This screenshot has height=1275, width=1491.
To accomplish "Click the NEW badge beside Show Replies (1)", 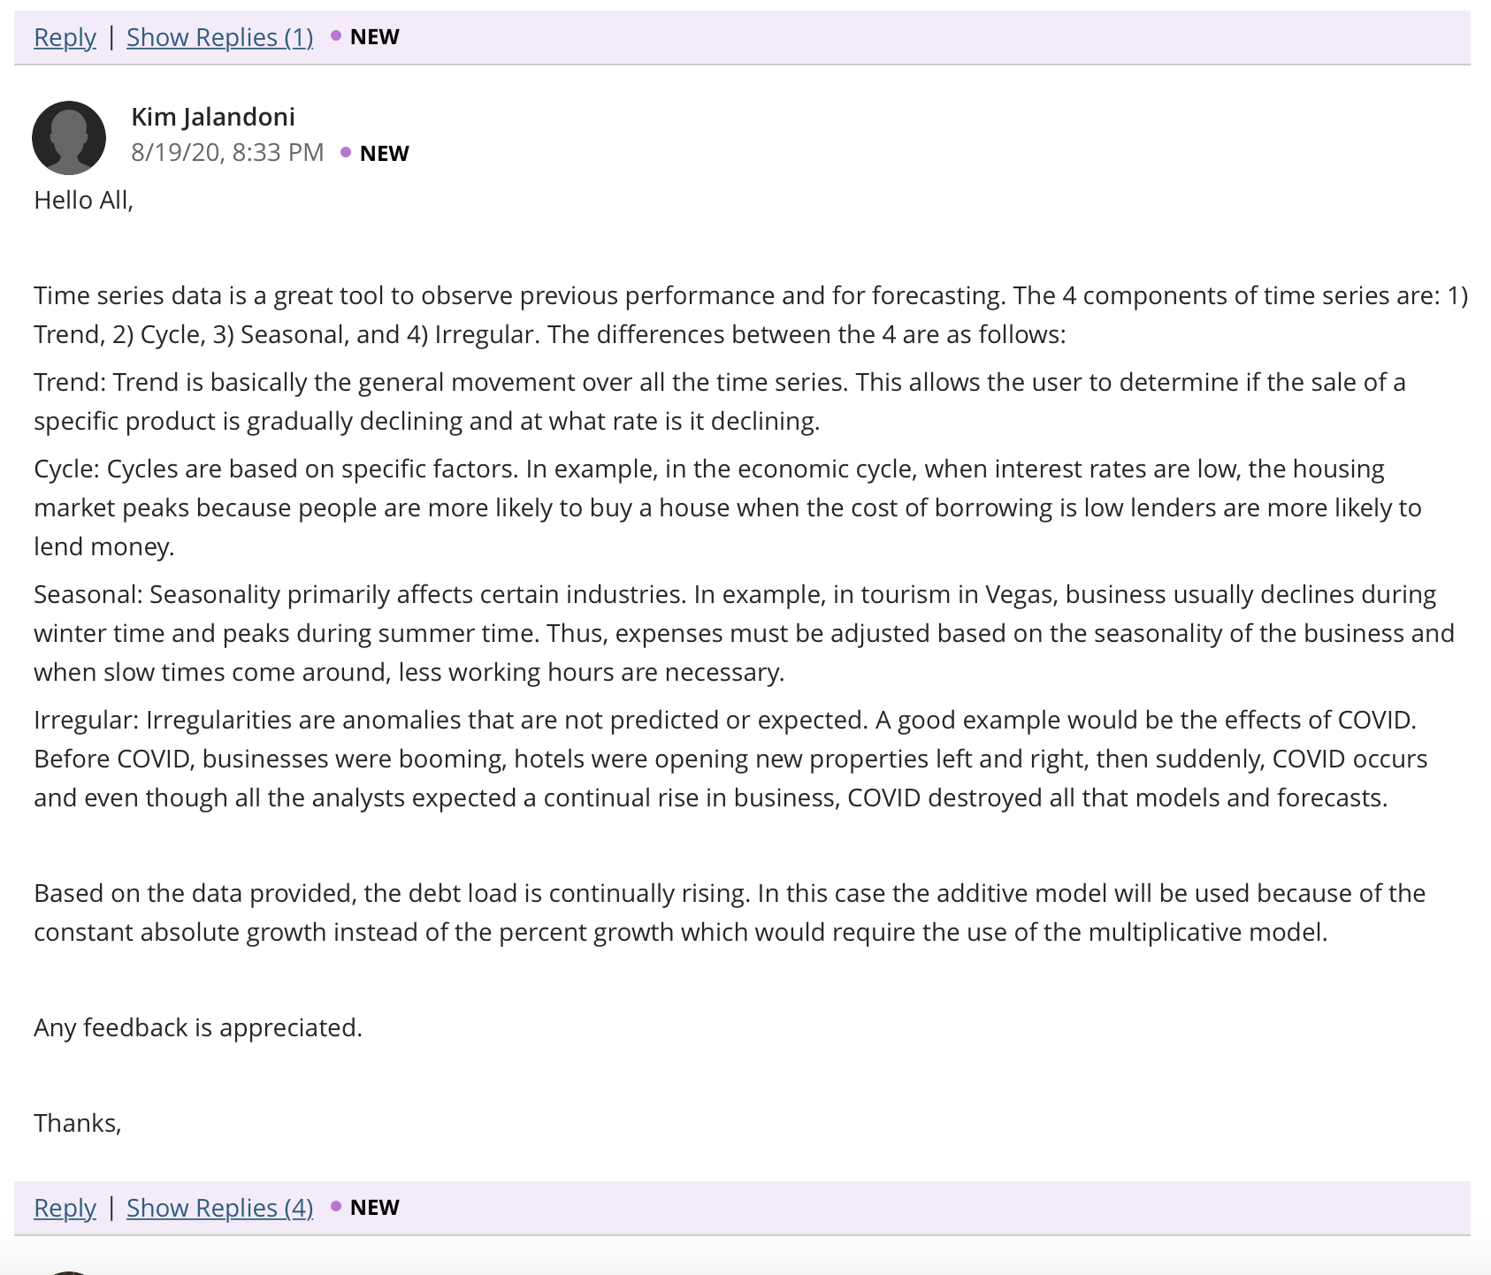I will pos(374,37).
